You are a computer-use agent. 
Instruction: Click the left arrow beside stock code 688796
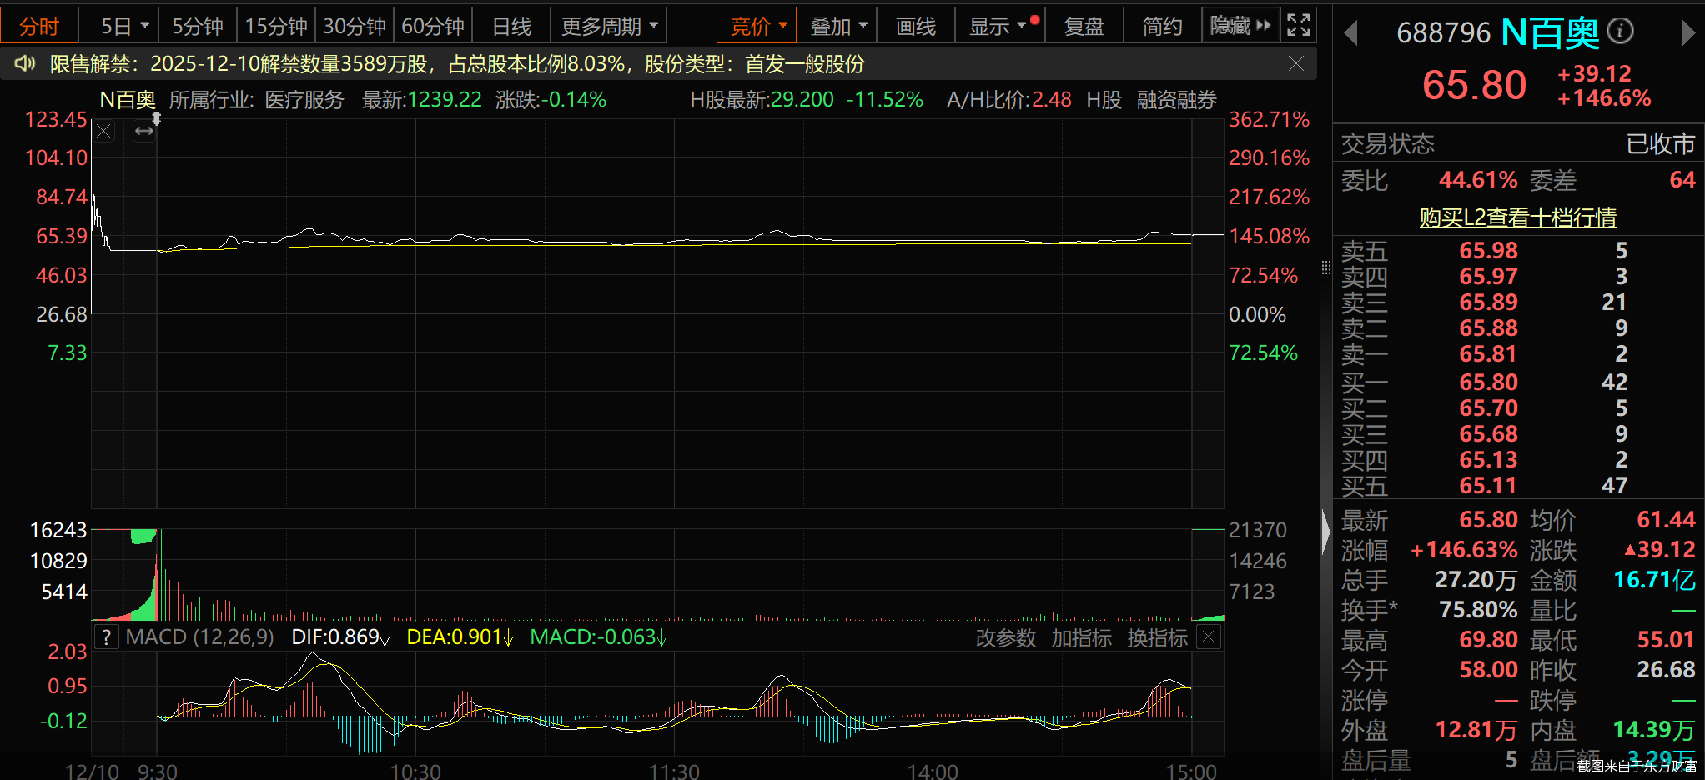(x=1351, y=32)
